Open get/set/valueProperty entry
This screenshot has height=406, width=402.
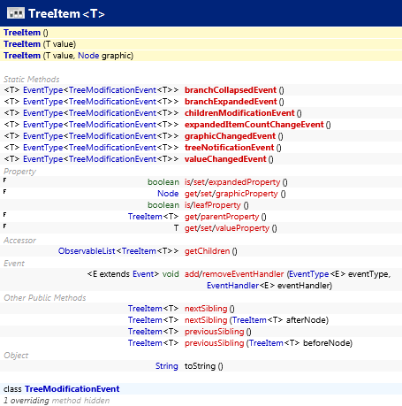227,228
